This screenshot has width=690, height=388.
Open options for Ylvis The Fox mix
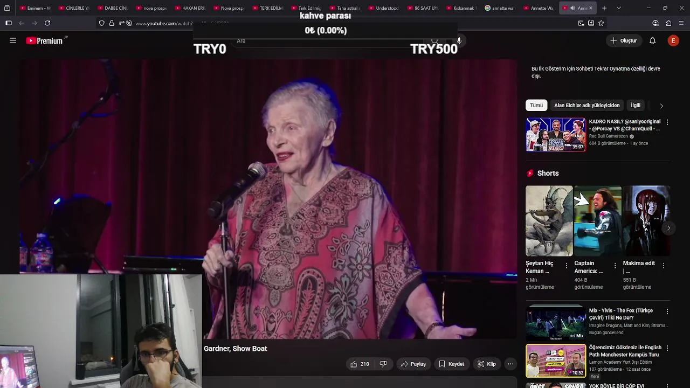coord(667,311)
